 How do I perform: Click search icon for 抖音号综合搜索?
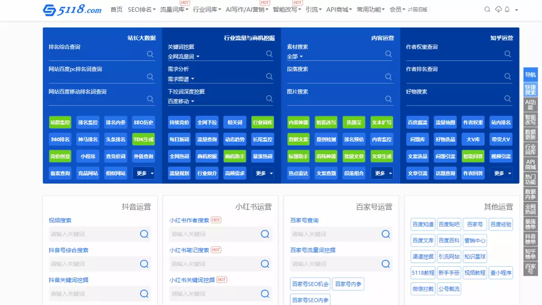point(144,264)
